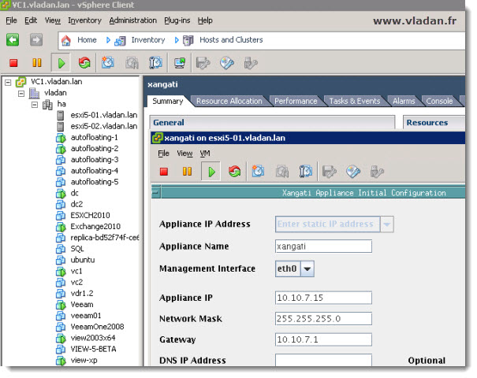Screen dimensions: 477x378
Task: Click the DNS IP Address input field
Action: click(x=323, y=360)
